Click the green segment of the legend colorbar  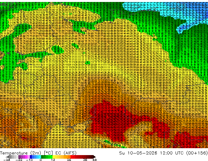click(47, 157)
